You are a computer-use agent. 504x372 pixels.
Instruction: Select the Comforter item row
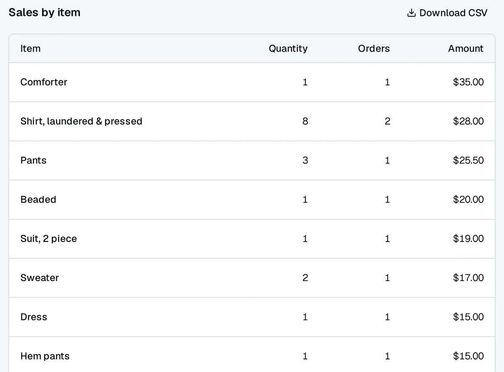(x=252, y=82)
